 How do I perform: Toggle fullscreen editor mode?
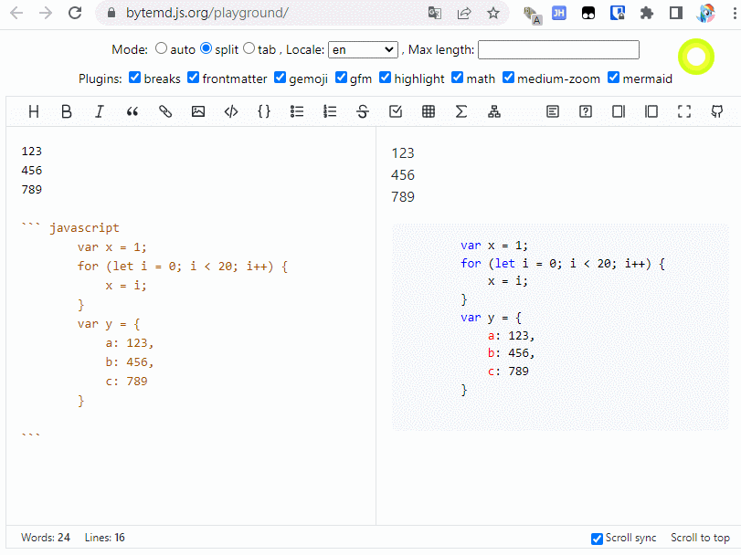pos(684,112)
